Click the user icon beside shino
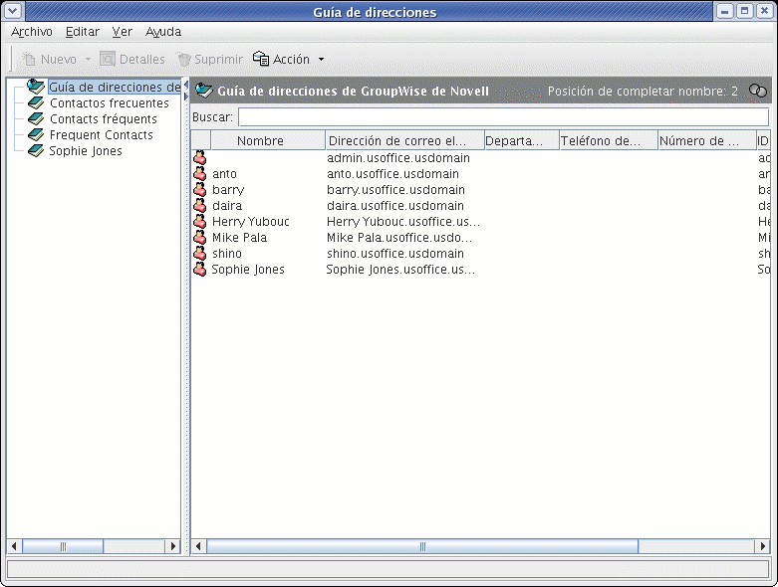Image resolution: width=778 pixels, height=587 pixels. click(x=200, y=253)
